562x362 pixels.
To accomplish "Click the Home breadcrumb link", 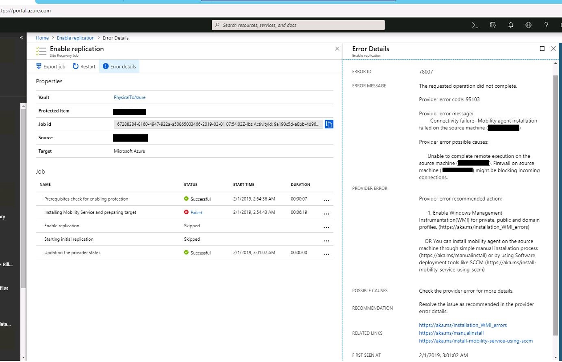I will click(42, 38).
